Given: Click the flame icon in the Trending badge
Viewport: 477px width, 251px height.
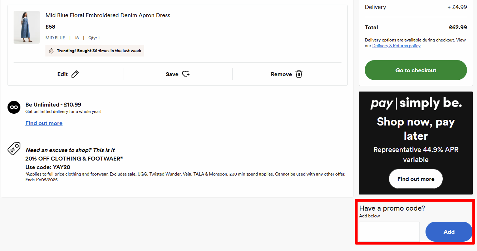Looking at the screenshot, I should pyautogui.click(x=51, y=51).
